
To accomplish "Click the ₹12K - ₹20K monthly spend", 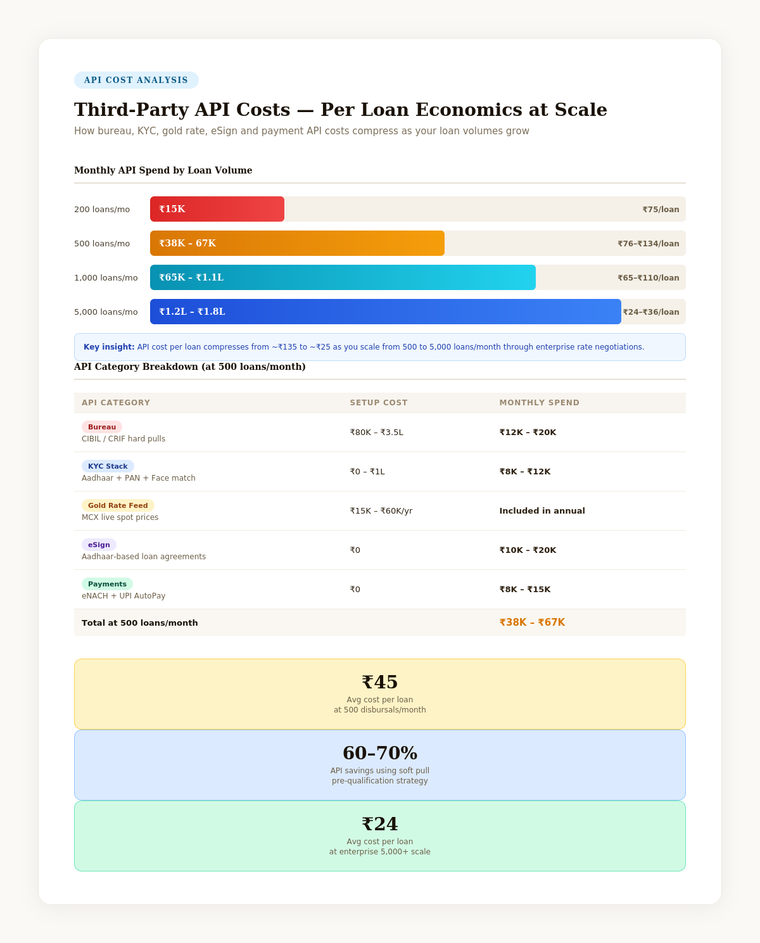I will (x=528, y=433).
